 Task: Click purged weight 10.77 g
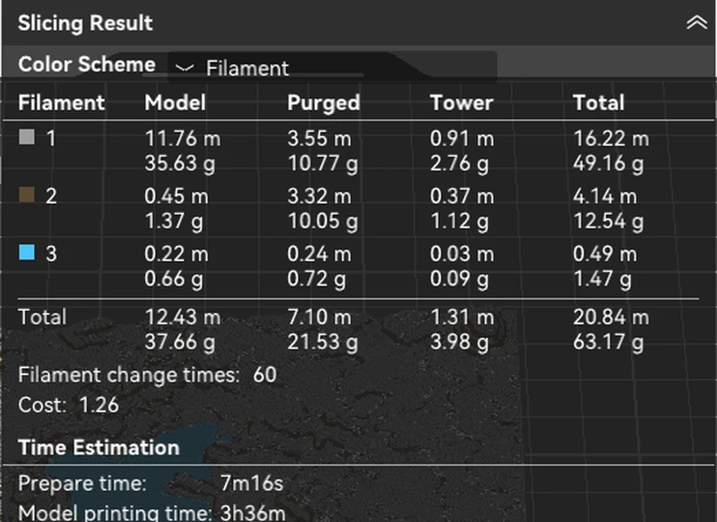coord(322,163)
